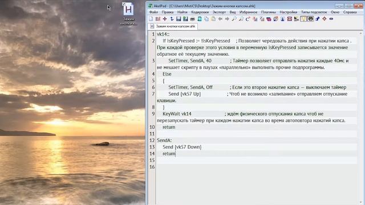Open the Настройки menu
The width and height of the screenshot is (365, 205).
click(x=289, y=12)
